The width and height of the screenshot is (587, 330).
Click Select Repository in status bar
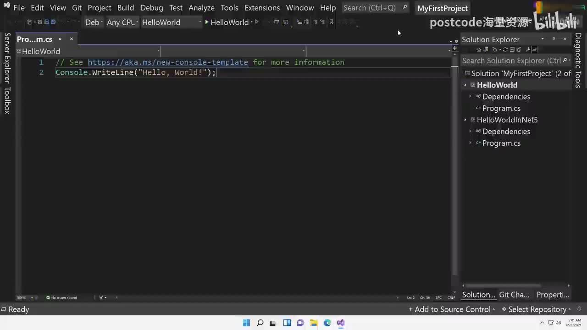pyautogui.click(x=537, y=309)
